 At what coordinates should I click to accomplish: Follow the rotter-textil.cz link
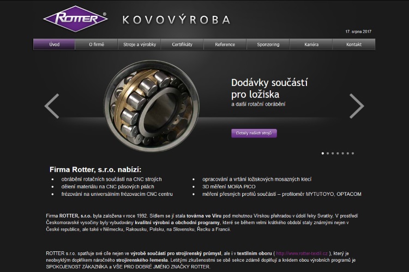point(302,254)
